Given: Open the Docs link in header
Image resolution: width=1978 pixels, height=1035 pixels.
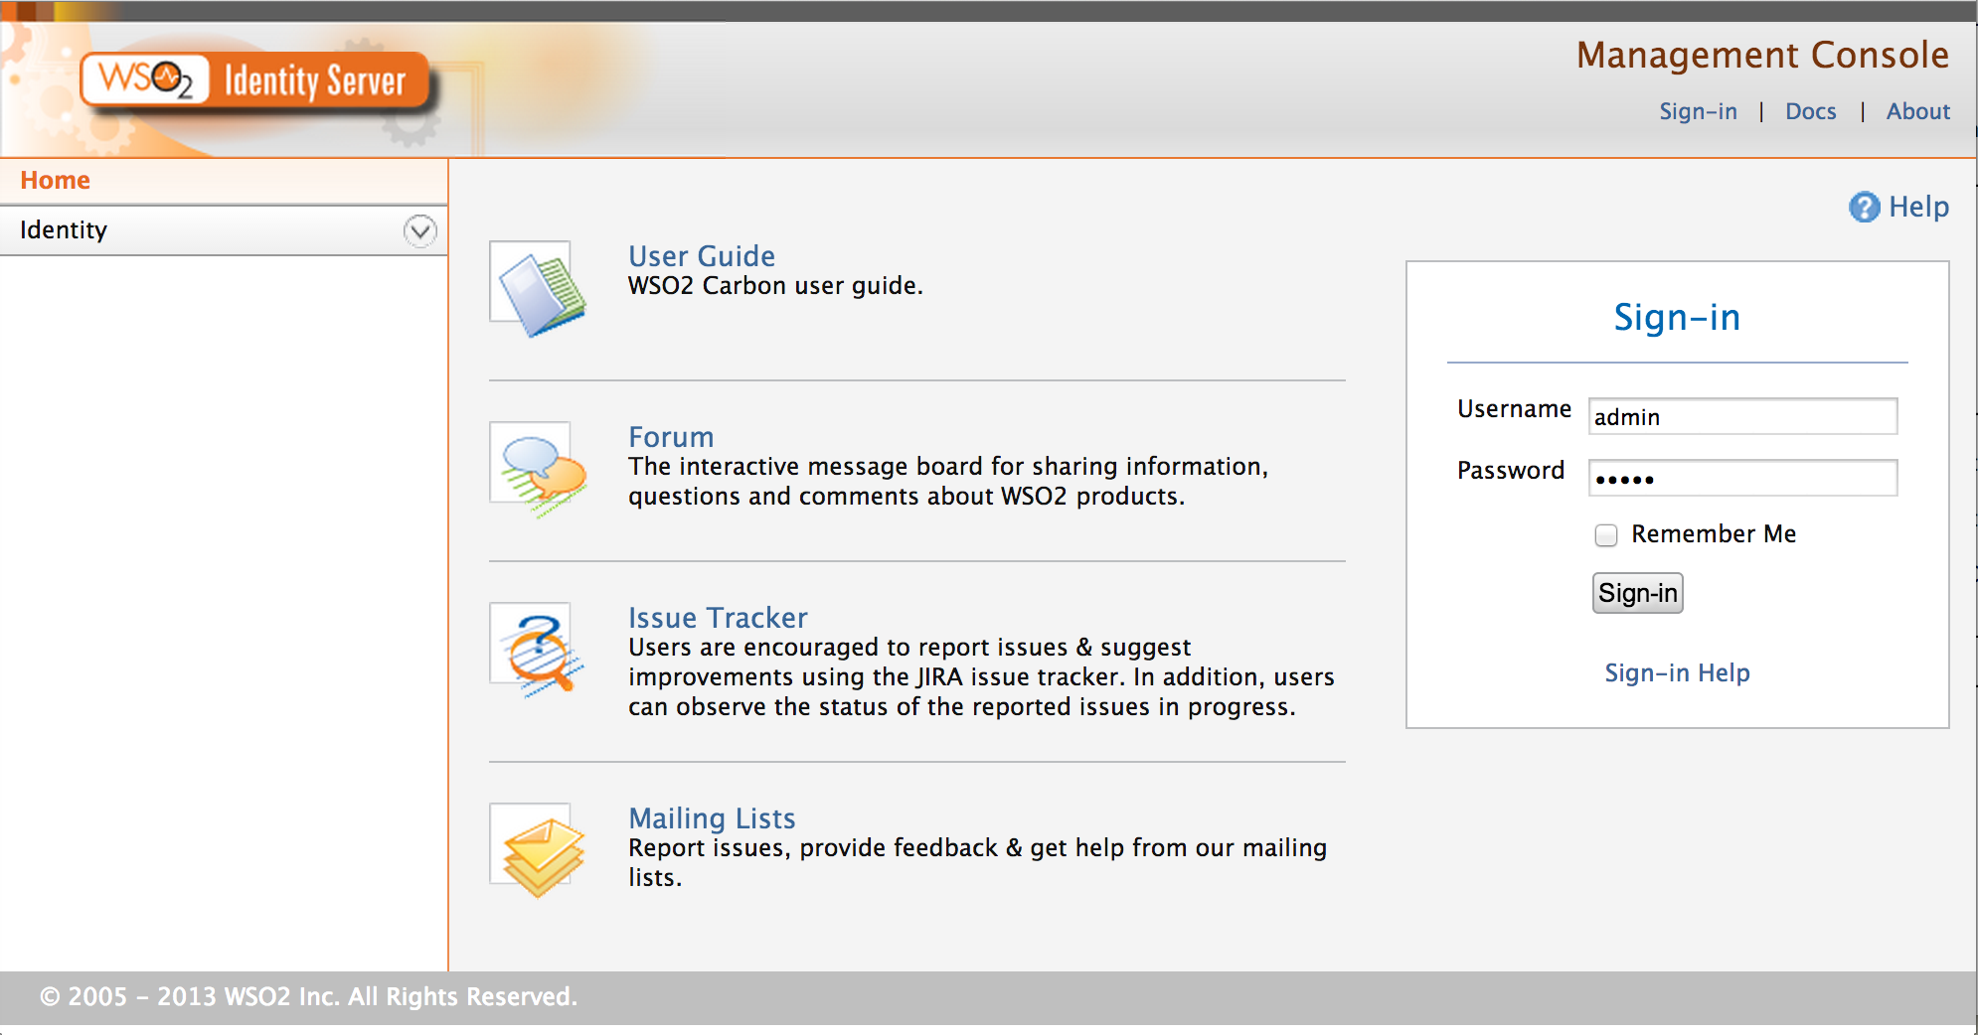Looking at the screenshot, I should (x=1810, y=111).
